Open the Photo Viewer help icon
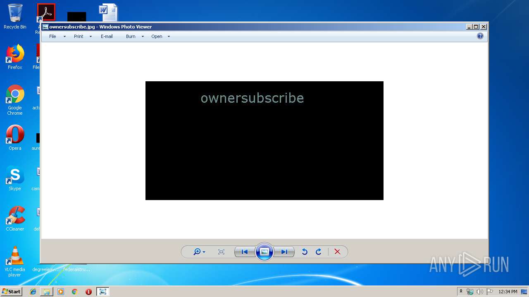Image resolution: width=529 pixels, height=297 pixels. [x=480, y=36]
